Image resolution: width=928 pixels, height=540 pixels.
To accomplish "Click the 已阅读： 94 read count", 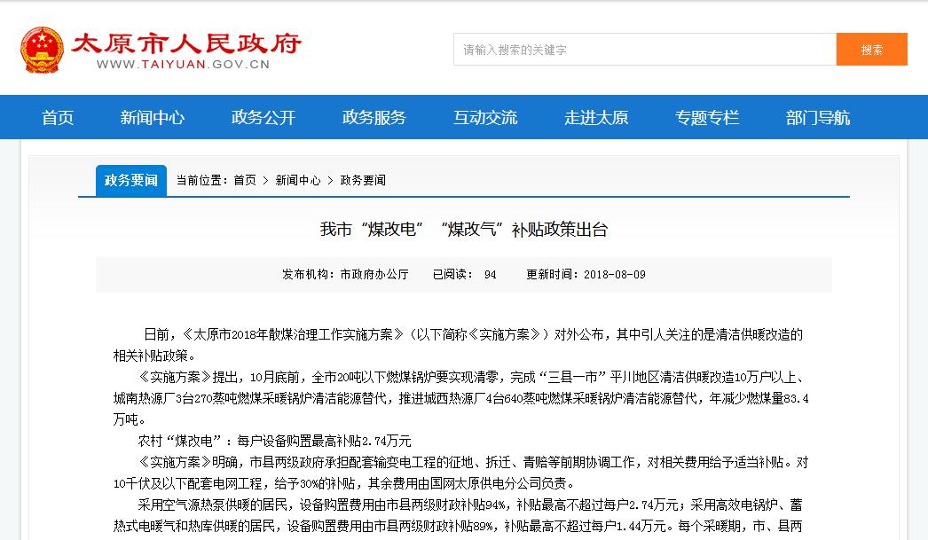I will [x=465, y=275].
